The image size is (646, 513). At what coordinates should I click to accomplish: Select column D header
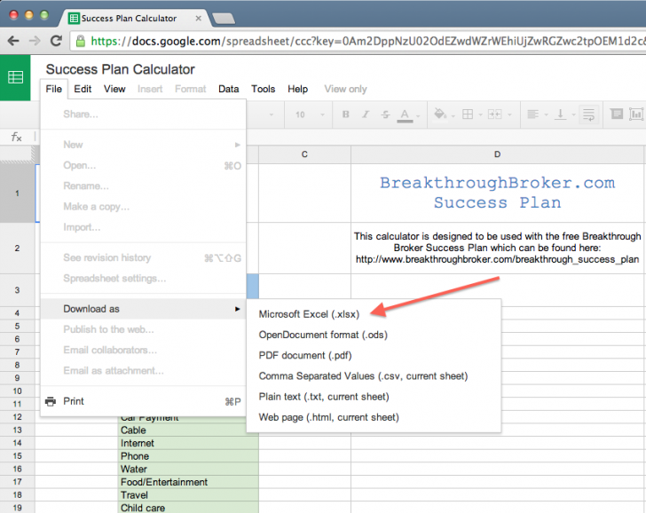click(497, 154)
